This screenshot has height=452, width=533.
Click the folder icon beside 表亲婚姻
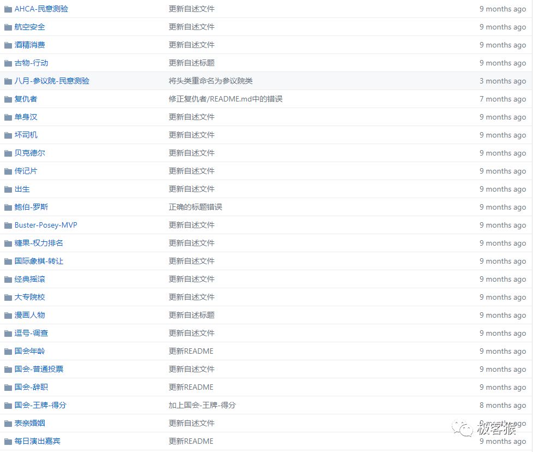point(8,424)
